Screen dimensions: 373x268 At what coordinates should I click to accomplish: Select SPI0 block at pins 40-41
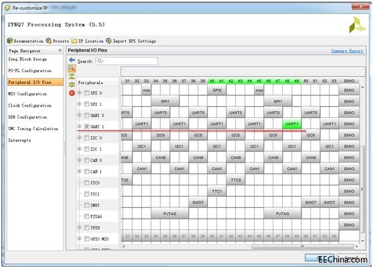217,91
